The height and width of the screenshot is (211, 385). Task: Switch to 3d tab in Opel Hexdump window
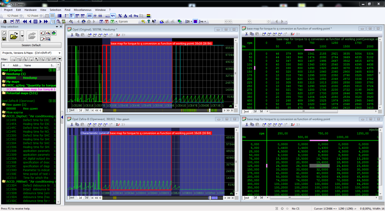click(87, 110)
